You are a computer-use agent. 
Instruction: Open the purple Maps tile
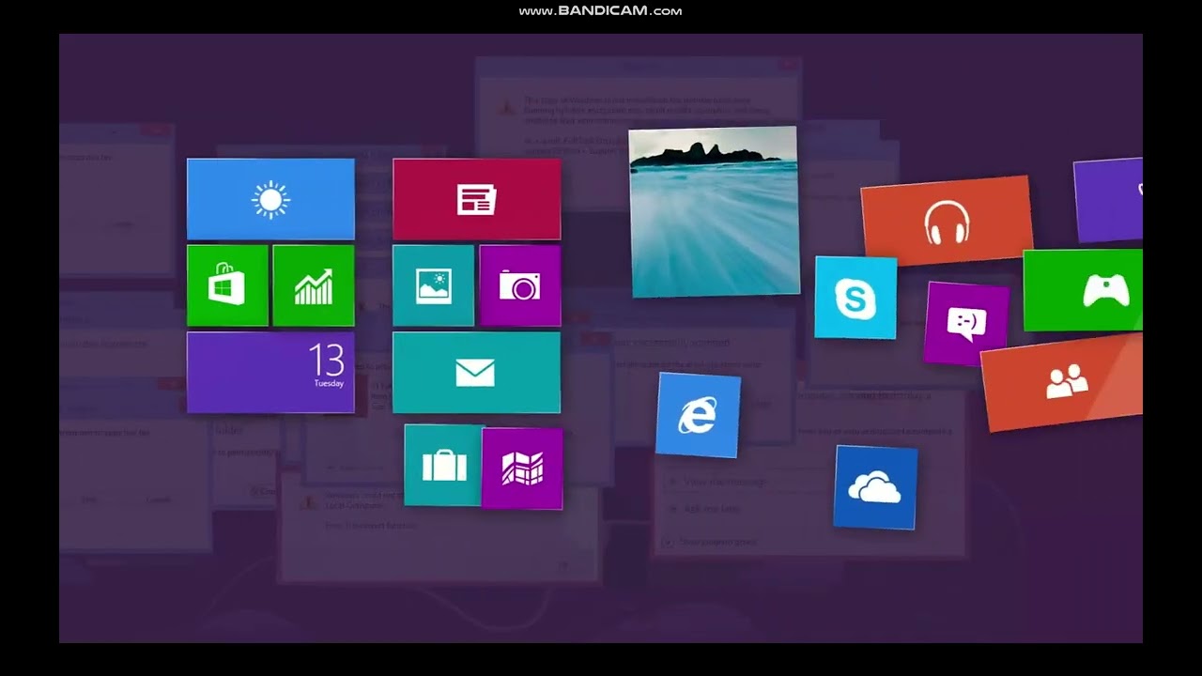522,469
